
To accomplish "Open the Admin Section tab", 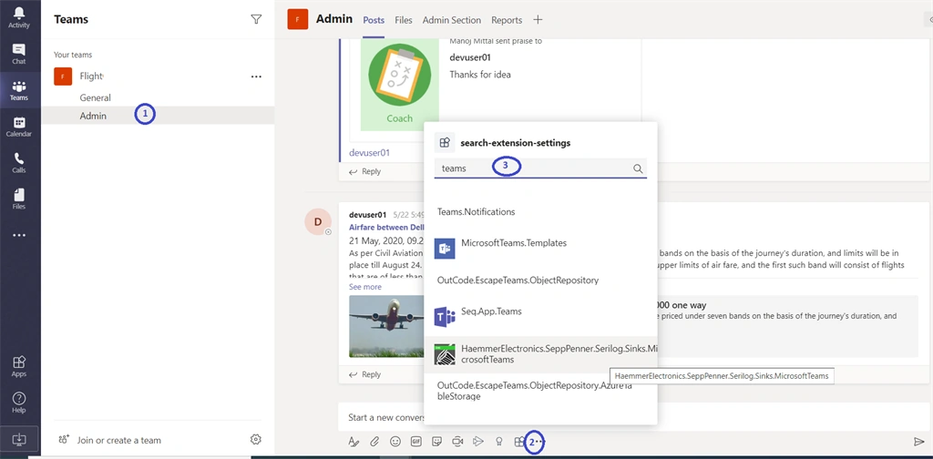I will pos(452,20).
